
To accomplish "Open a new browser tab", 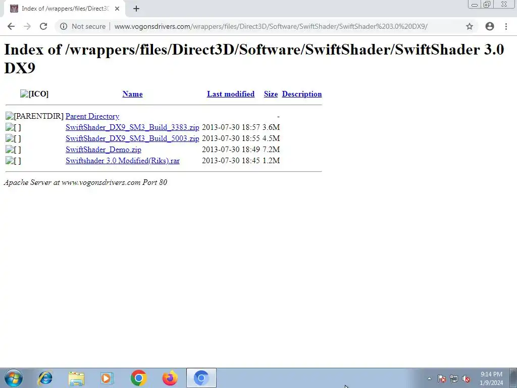I will click(x=136, y=9).
